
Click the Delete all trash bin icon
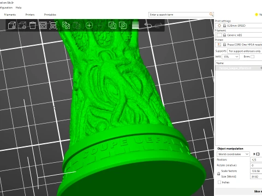coord(33,26)
